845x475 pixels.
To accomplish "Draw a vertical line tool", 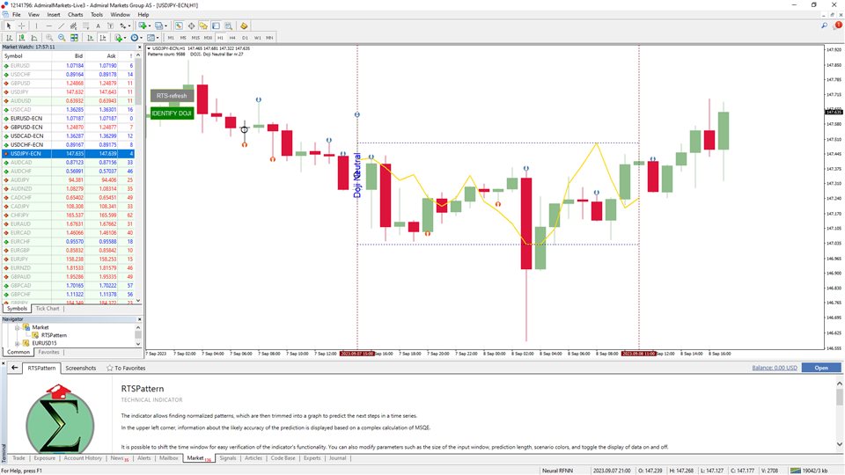I will pyautogui.click(x=36, y=26).
